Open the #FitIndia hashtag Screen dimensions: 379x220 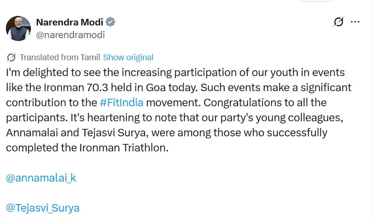click(122, 103)
